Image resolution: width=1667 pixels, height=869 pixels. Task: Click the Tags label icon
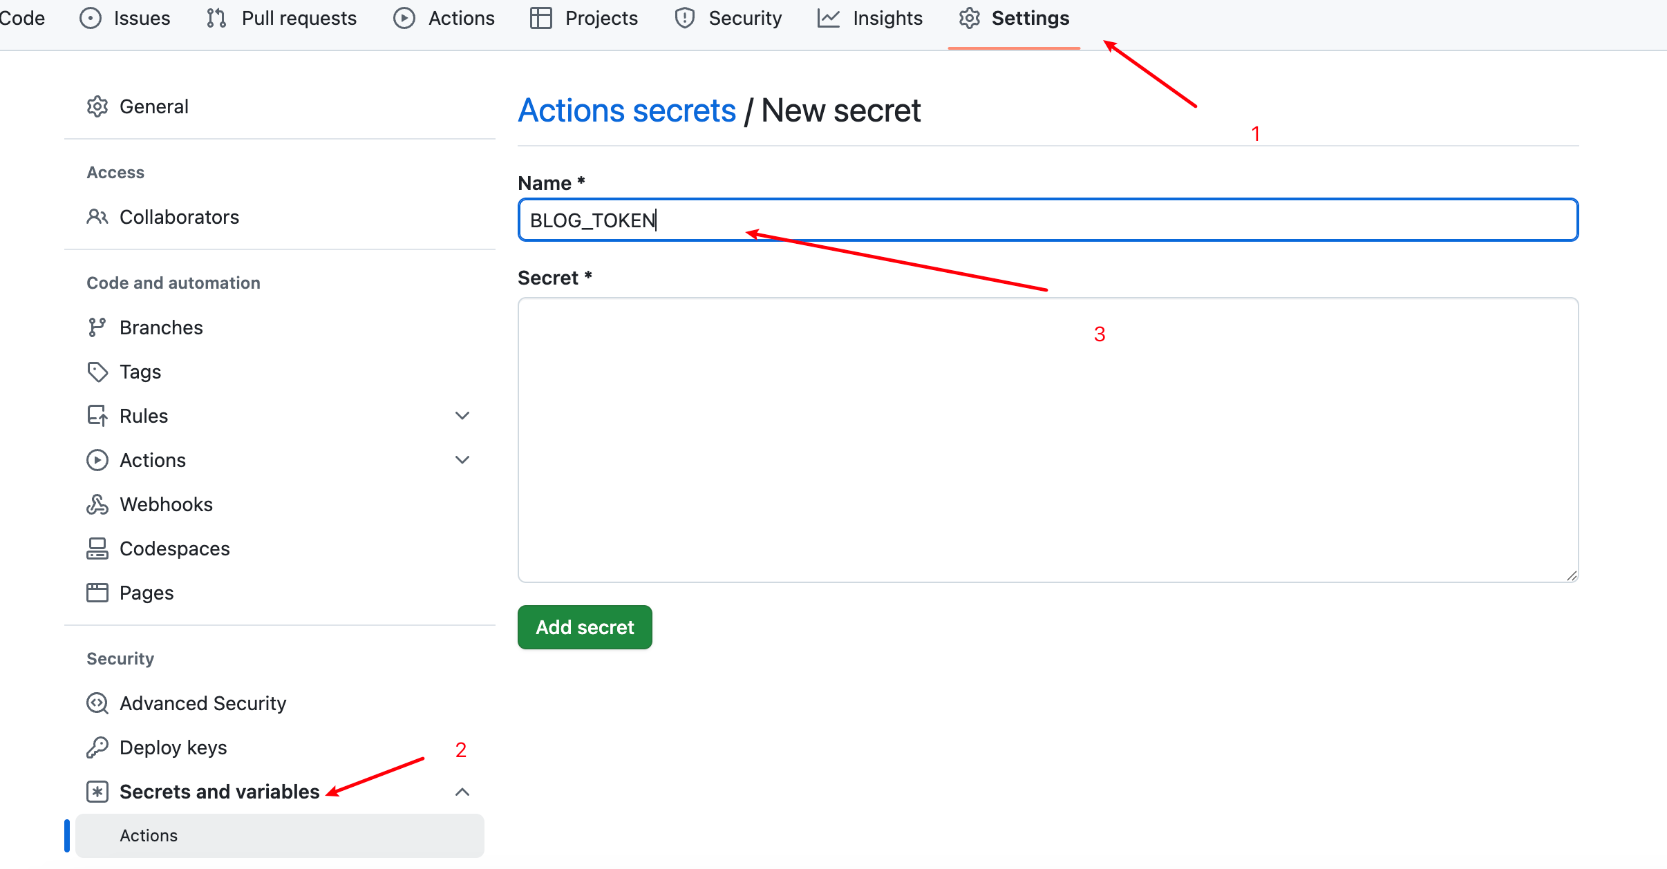[x=97, y=372]
